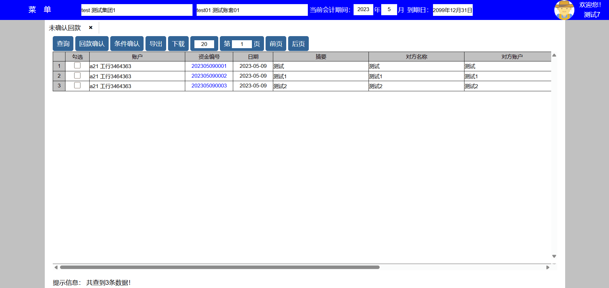The width and height of the screenshot is (609, 288).
Task: Tick the checkbox in row 1
Action: point(77,66)
